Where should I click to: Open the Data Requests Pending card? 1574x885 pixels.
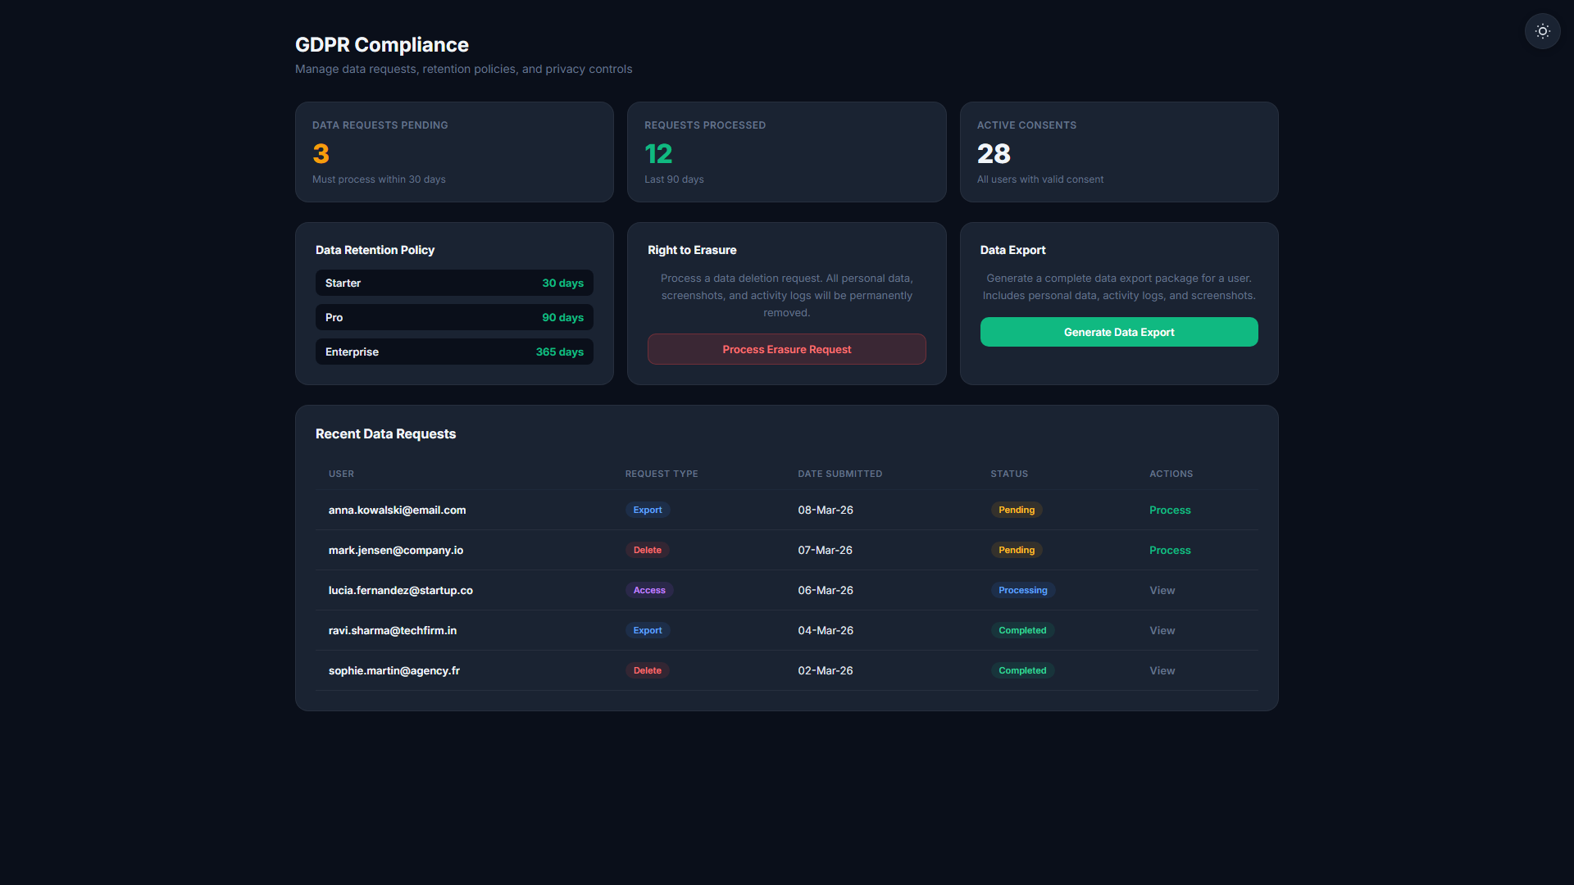(454, 152)
